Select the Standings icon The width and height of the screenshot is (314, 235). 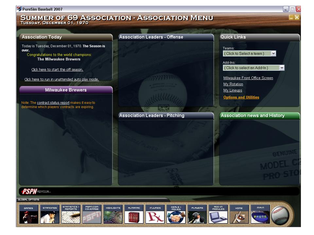tap(49, 215)
